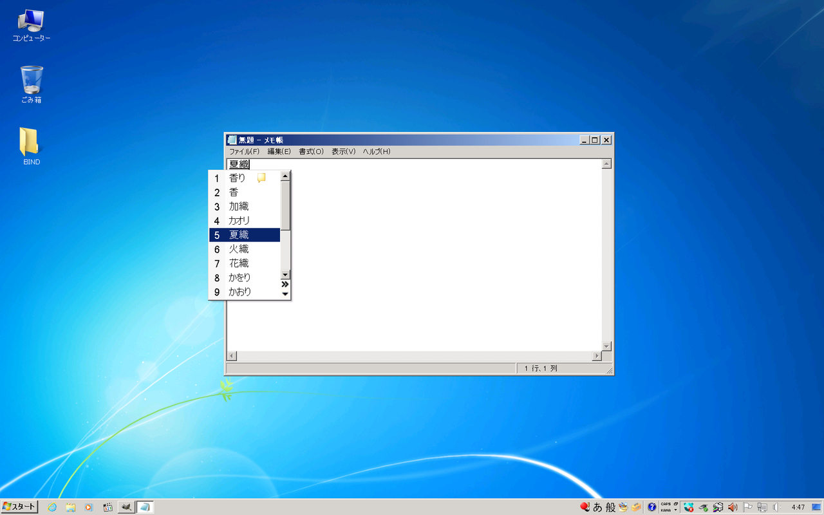Click the taskbar clock showing 4:47
Screen dimensions: 824x515
pyautogui.click(x=798, y=507)
